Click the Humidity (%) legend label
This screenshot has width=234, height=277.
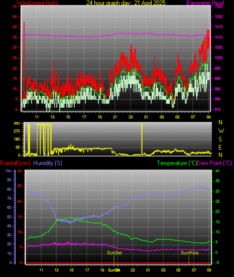[48, 163]
